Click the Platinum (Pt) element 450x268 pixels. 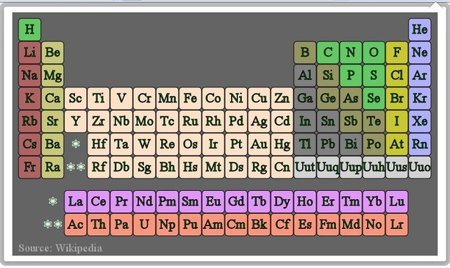coord(236,144)
